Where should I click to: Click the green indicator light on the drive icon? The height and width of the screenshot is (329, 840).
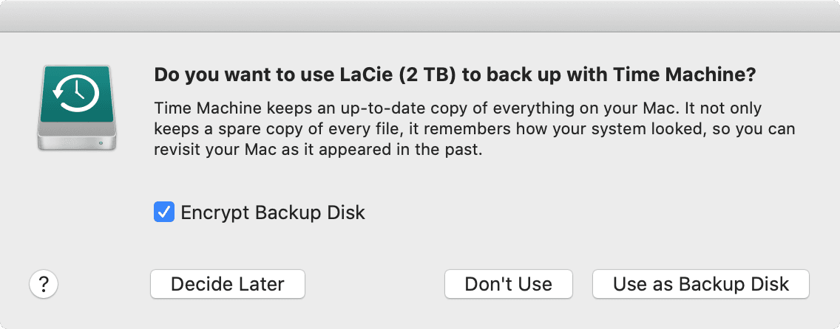101,143
